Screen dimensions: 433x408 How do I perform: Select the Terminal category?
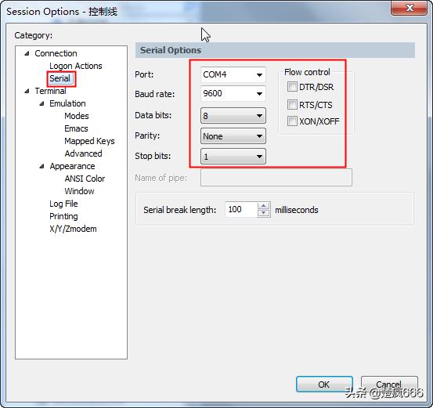tap(50, 91)
